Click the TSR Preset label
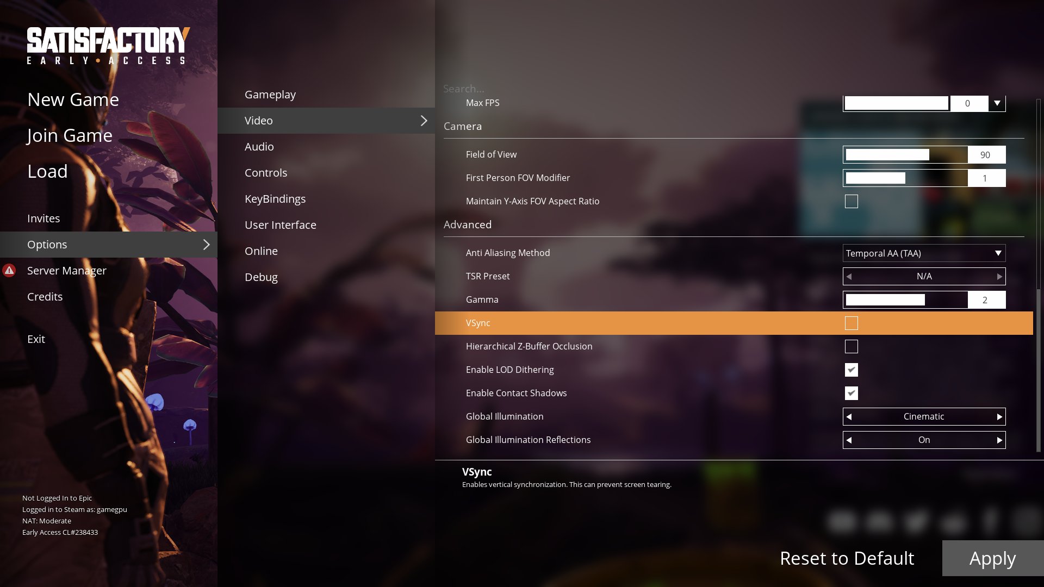 488,277
